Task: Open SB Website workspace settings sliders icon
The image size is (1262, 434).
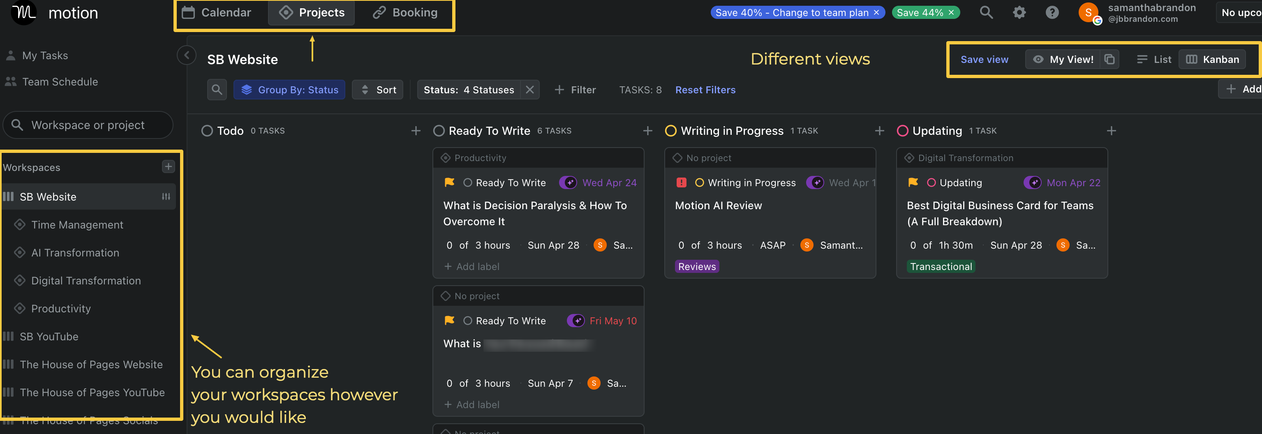Action: pyautogui.click(x=166, y=196)
